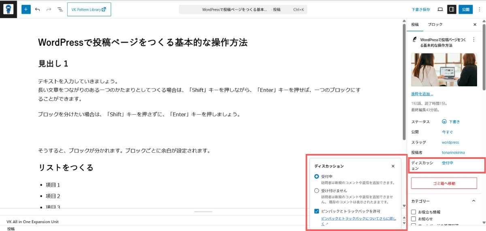Image resolution: width=486 pixels, height=231 pixels.
Task: Close the settings sidebar
Action: pos(475,25)
